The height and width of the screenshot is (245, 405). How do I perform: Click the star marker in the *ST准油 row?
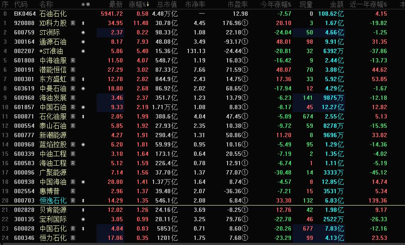pyautogui.click(x=83, y=51)
